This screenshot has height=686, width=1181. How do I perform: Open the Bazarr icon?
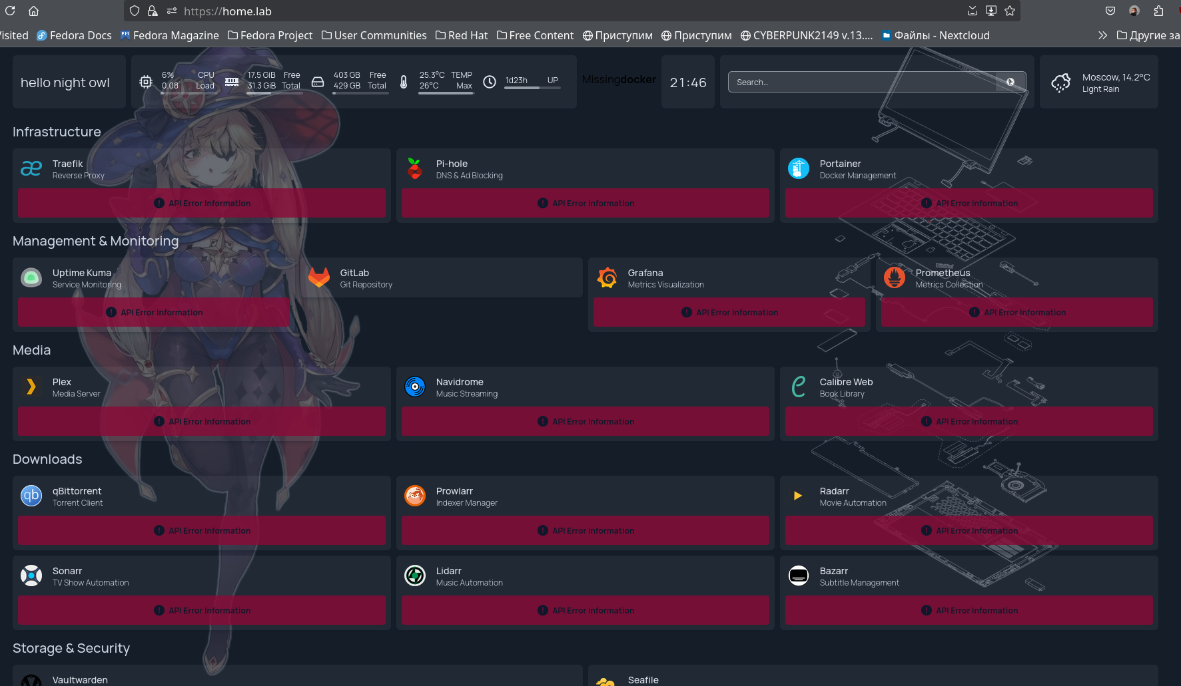pos(799,576)
